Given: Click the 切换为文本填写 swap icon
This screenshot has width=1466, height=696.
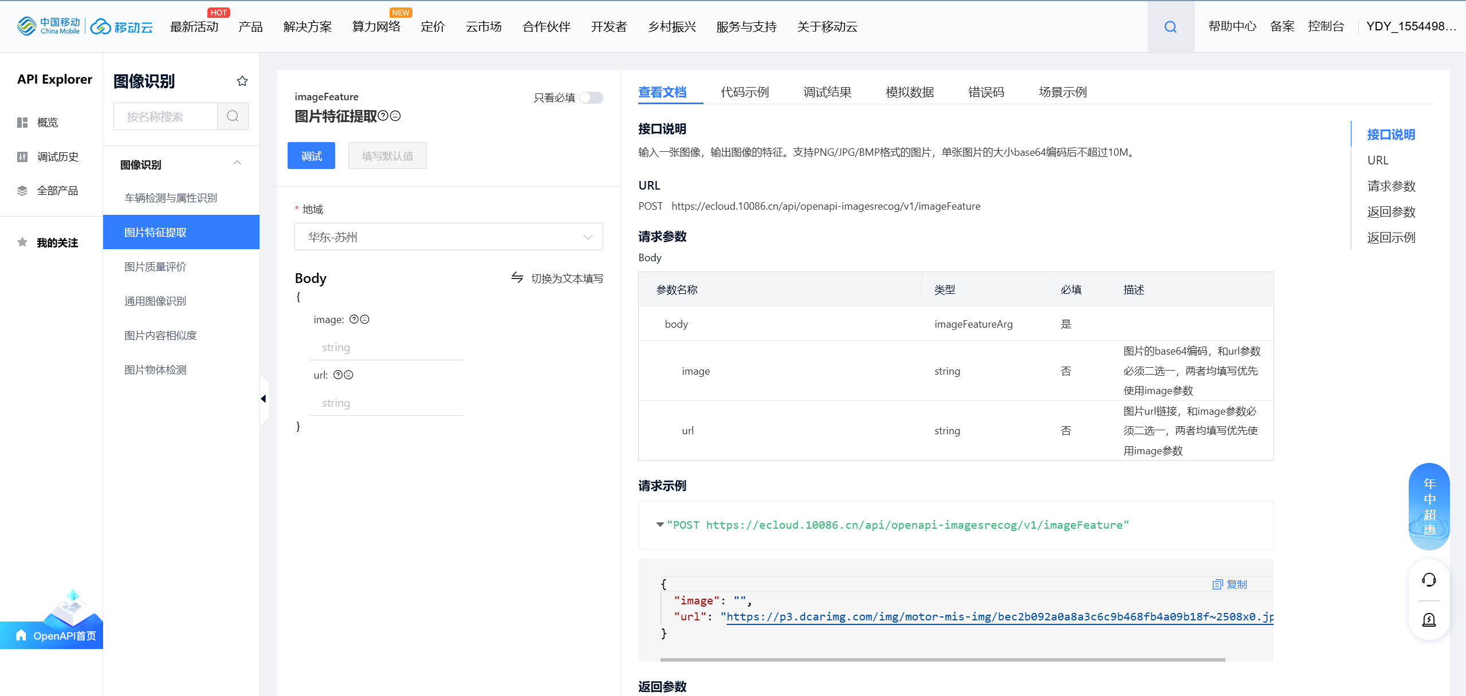Looking at the screenshot, I should pyautogui.click(x=517, y=278).
